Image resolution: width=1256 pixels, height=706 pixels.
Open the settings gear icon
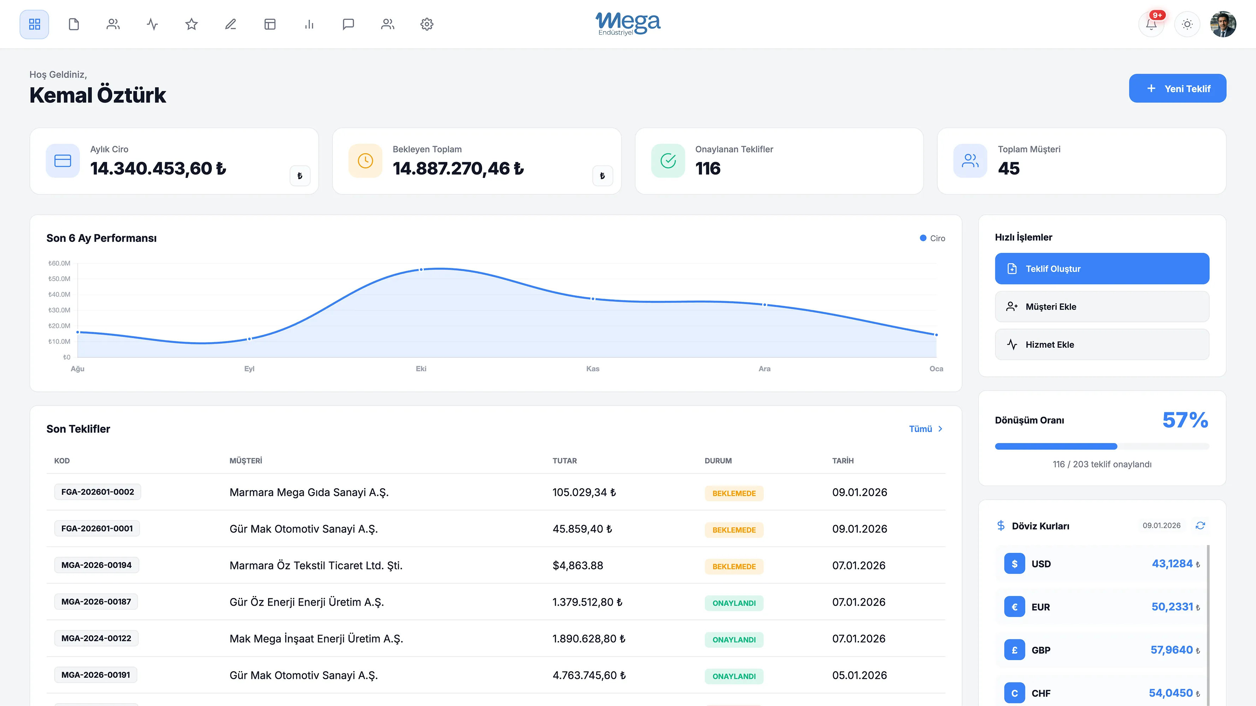point(427,24)
